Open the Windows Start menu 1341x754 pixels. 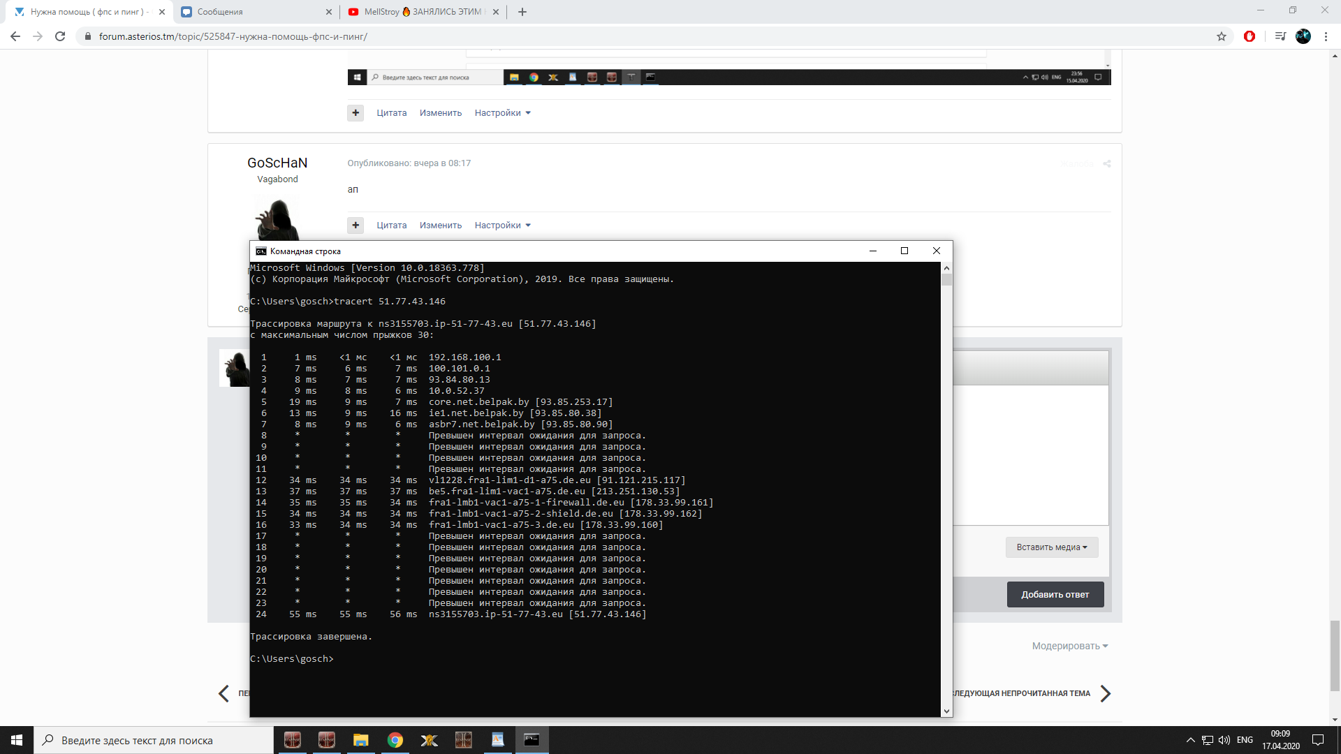pos(17,740)
